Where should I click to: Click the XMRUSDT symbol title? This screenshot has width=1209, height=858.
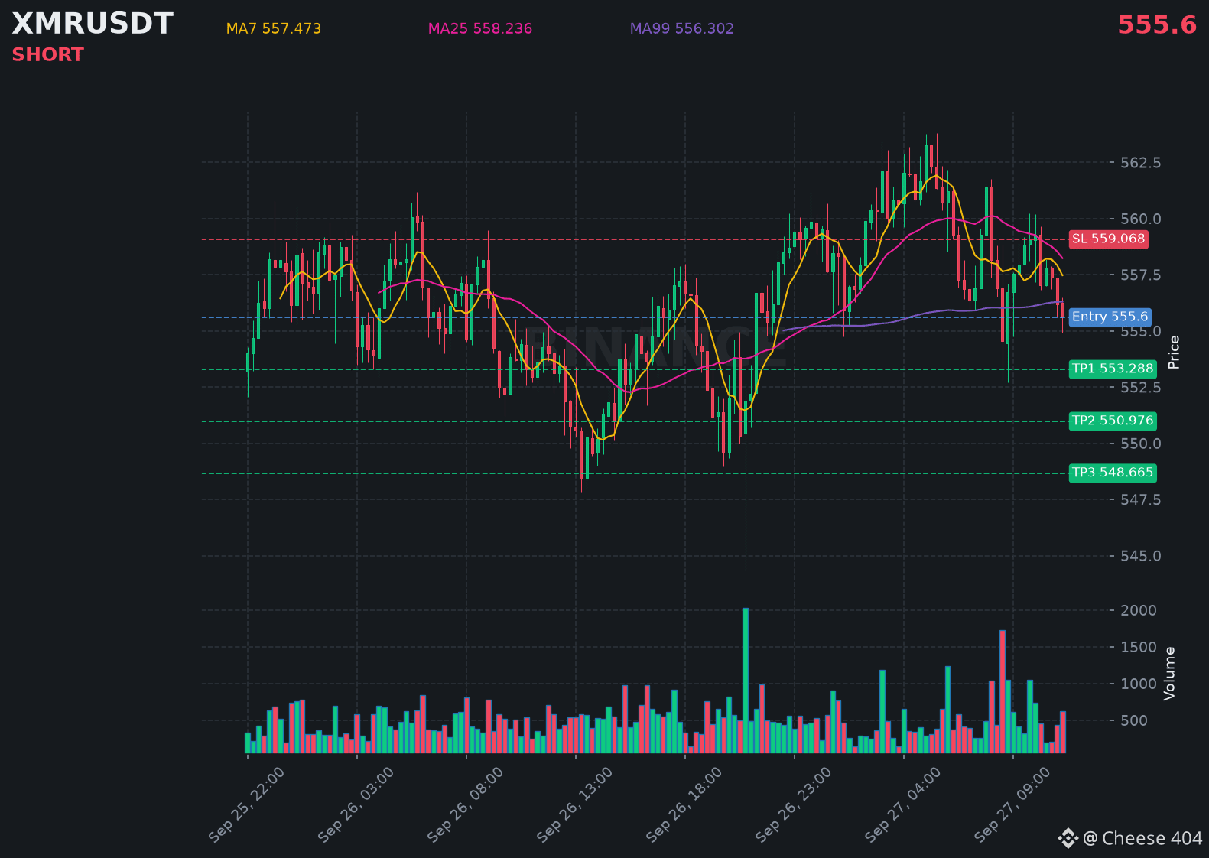point(93,24)
